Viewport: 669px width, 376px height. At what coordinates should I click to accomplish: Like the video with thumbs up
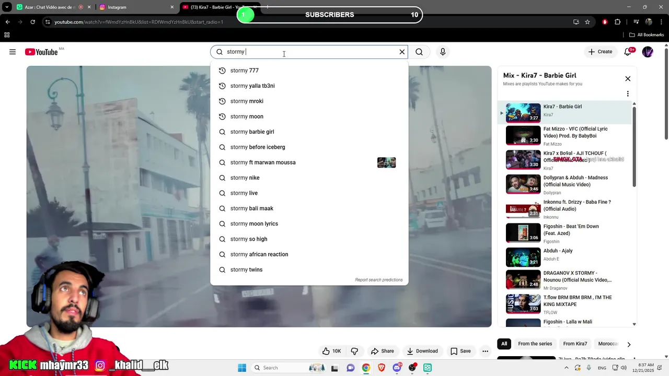tap(331, 351)
